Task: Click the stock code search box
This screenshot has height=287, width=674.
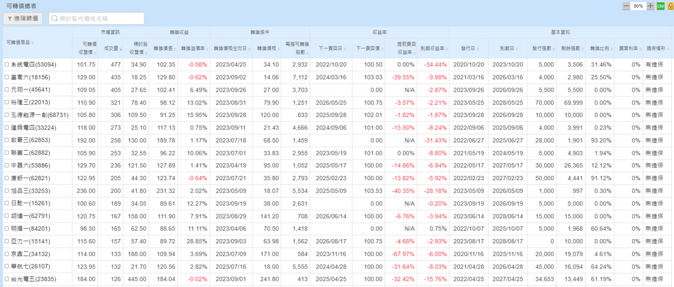Action: (96, 18)
